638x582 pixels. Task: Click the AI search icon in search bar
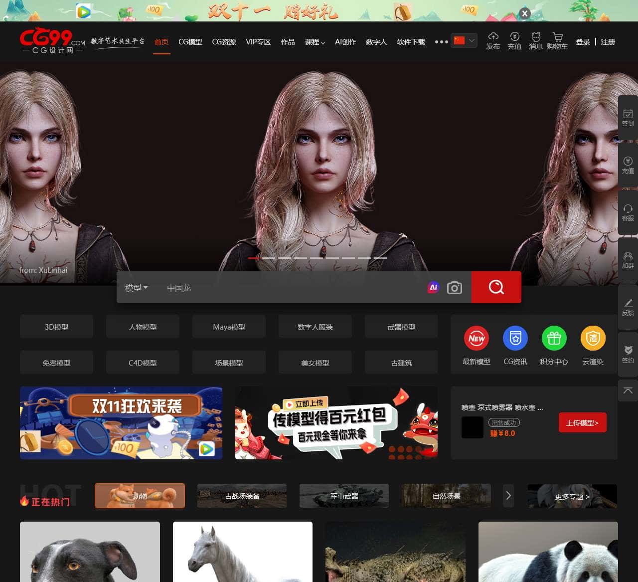point(434,287)
